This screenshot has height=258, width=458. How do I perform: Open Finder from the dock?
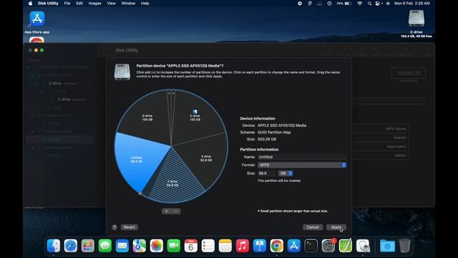pyautogui.click(x=54, y=245)
